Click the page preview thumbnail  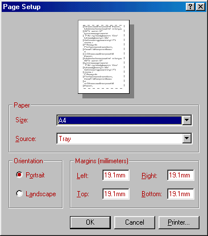tap(104, 57)
